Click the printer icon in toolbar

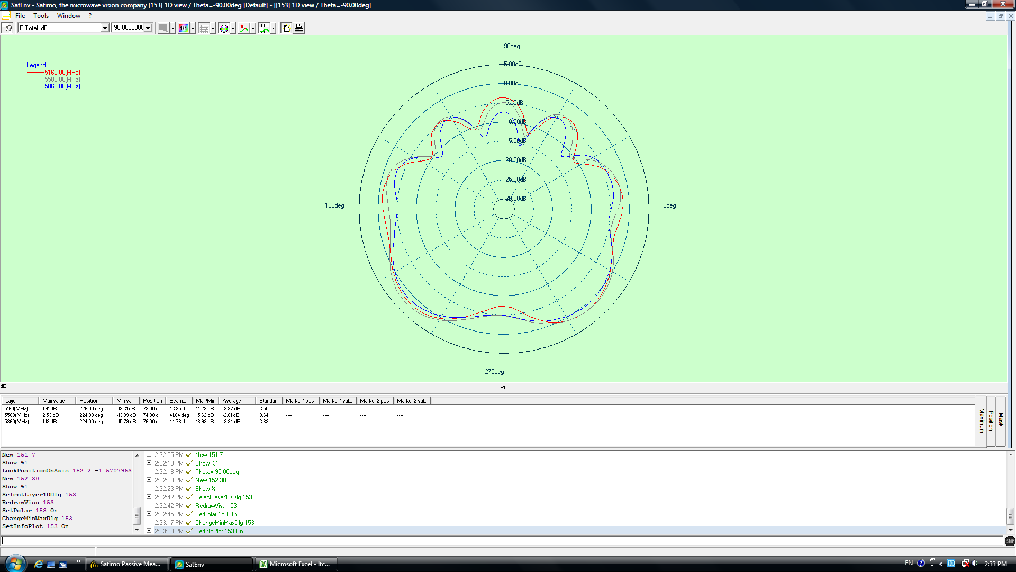[x=299, y=28]
